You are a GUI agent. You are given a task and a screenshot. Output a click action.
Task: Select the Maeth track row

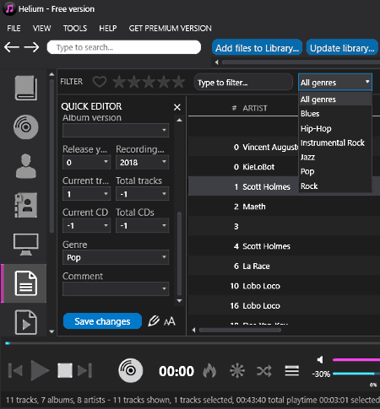(284, 207)
